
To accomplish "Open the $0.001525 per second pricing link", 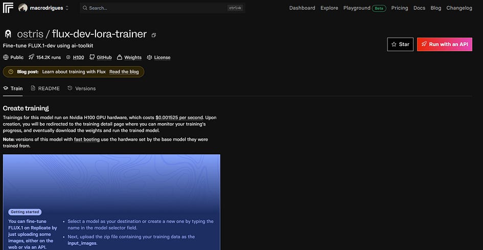I will [179, 118].
